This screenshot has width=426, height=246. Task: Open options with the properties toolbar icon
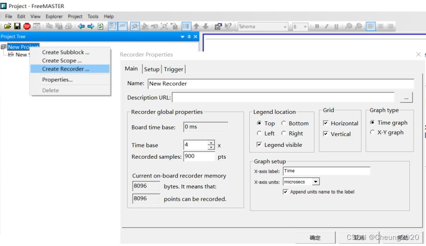[218, 26]
